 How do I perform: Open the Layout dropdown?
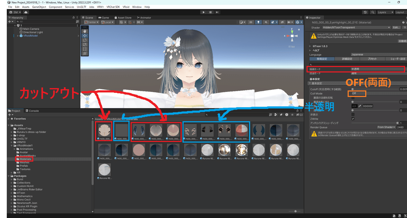400,12
